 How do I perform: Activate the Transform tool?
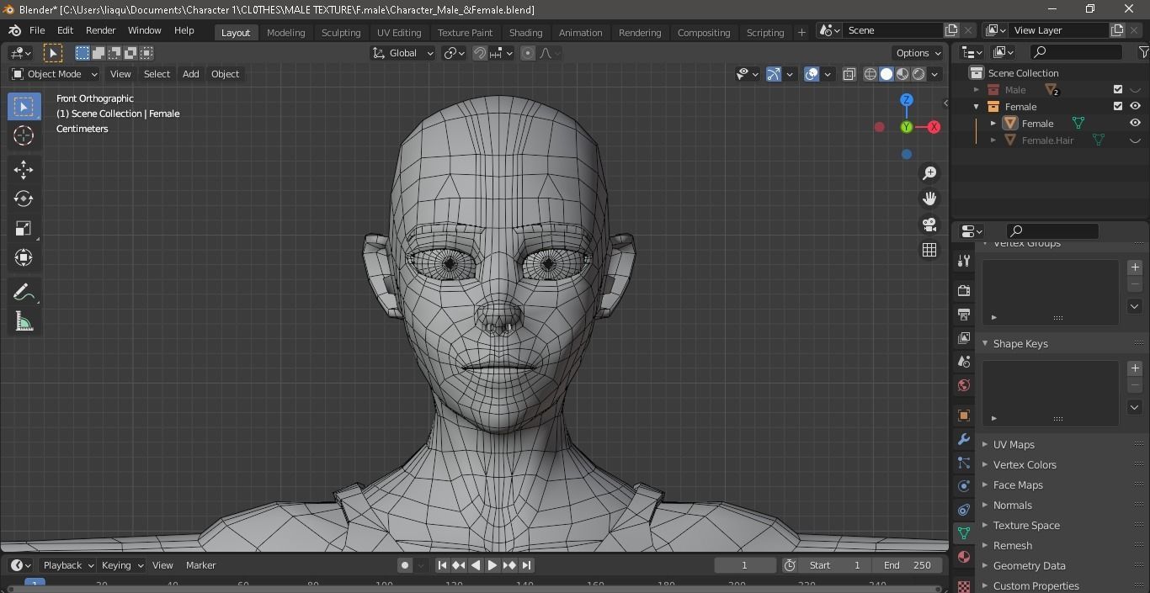[x=24, y=257]
